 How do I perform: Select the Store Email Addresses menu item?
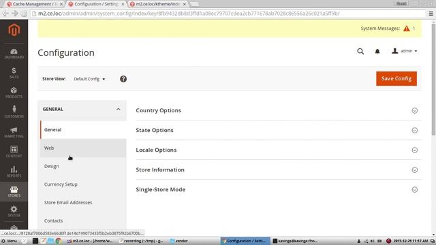point(83,203)
